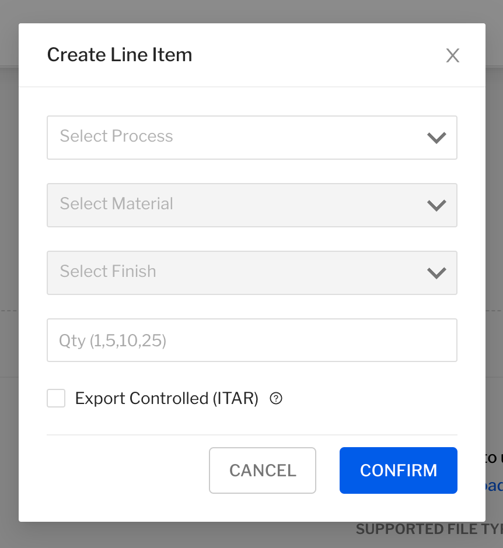Click the Export Controlled (ITAR) label text
The image size is (503, 548).
pos(166,399)
